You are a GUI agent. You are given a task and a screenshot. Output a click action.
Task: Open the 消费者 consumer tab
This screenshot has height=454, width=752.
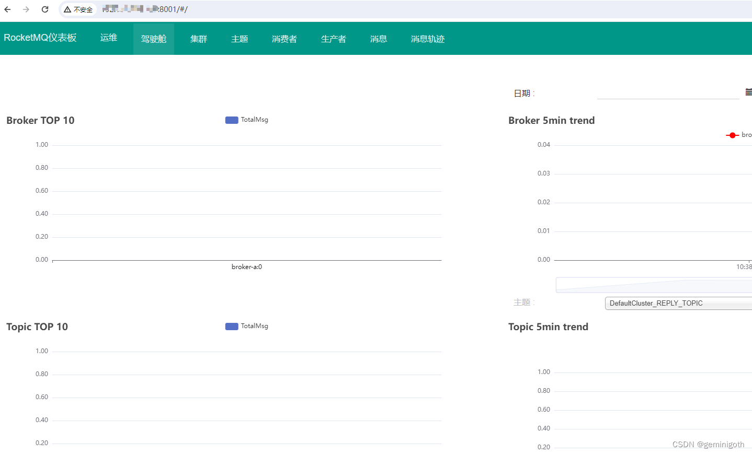click(x=284, y=39)
